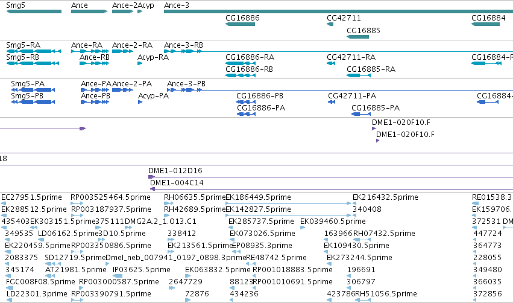The height and width of the screenshot is (303, 513).
Task: Select the "EK285737.5prime" EST label
Action: [261, 222]
